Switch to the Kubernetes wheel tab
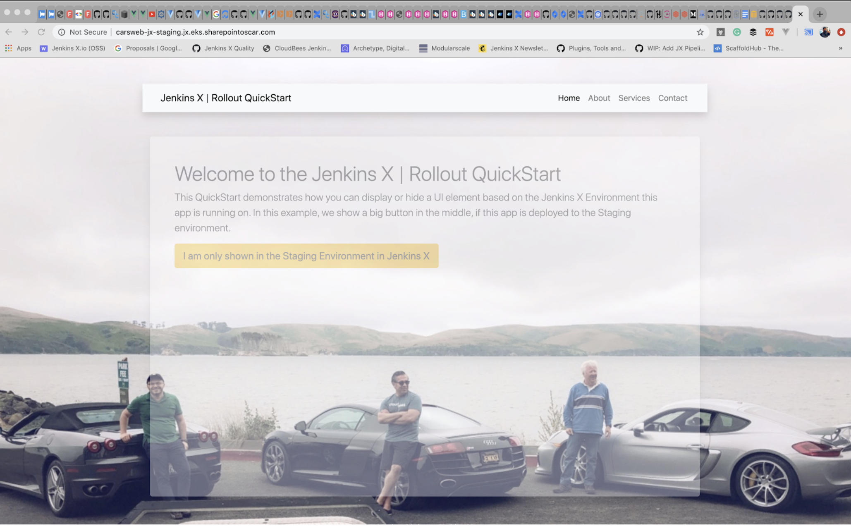Viewport: 851px width, 526px height. click(598, 14)
